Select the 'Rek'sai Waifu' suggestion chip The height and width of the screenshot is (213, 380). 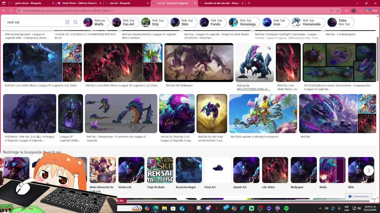(x=96, y=22)
